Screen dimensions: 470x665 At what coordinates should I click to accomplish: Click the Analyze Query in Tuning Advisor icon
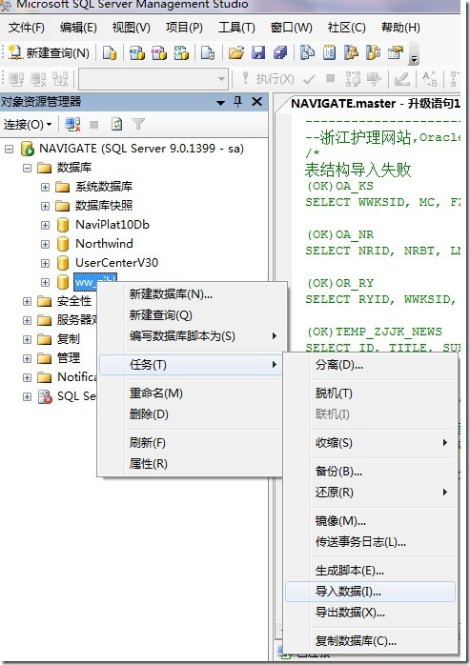pyautogui.click(x=374, y=79)
